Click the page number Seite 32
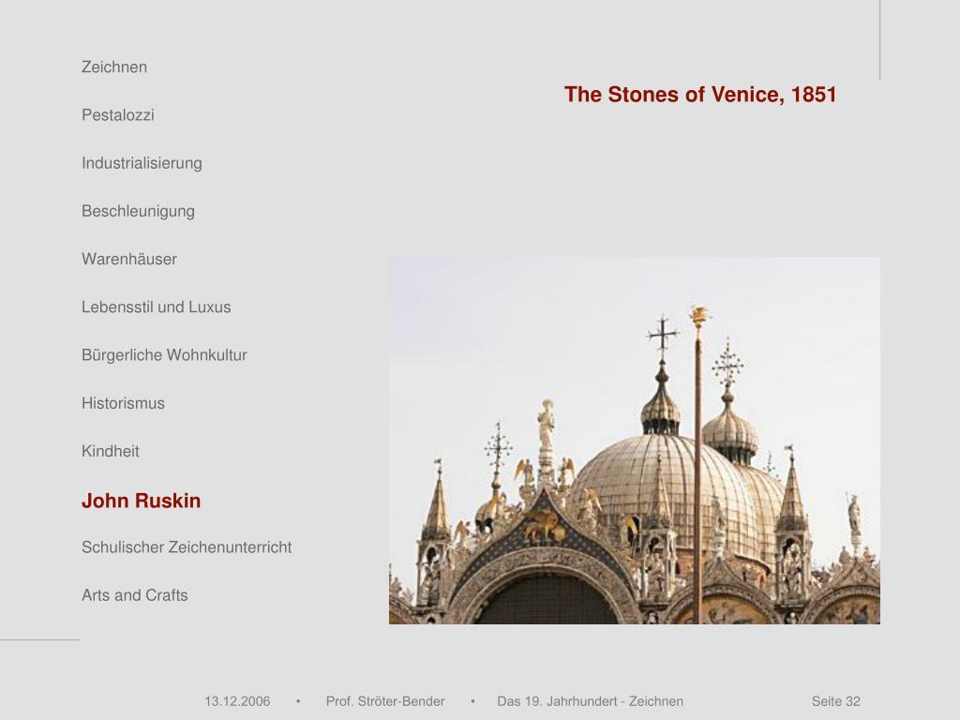Viewport: 960px width, 720px height. 836,701
